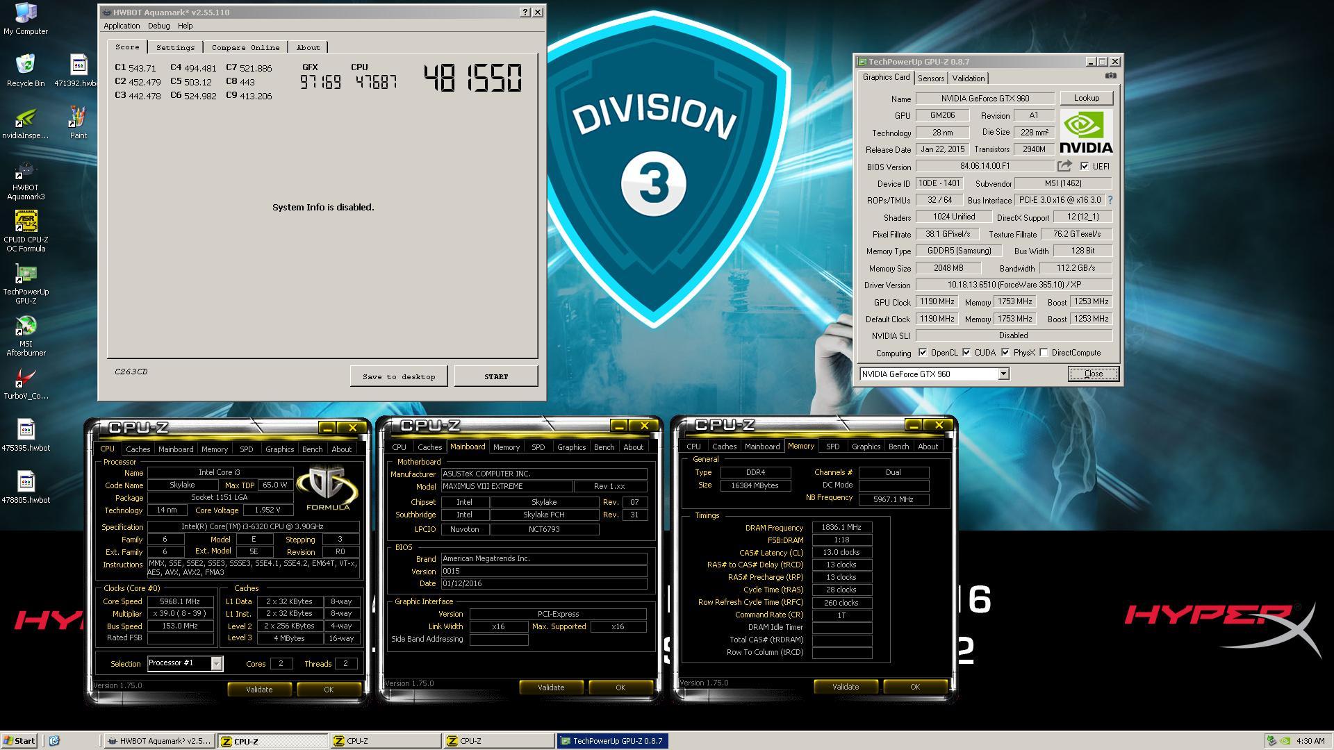Click the leftmost system tray icon beside the NVIDIA icon
Image resolution: width=1334 pixels, height=750 pixels.
pyautogui.click(x=1271, y=741)
